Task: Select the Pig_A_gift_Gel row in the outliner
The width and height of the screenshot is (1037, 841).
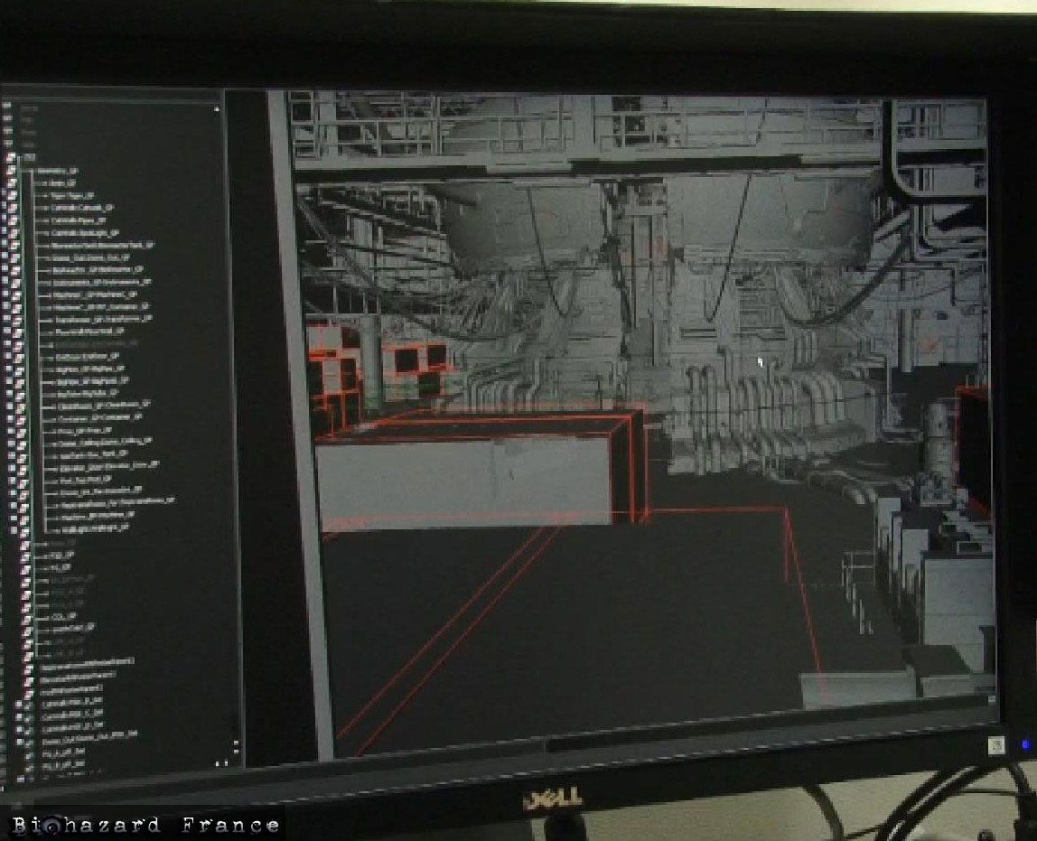Action: coord(63,752)
